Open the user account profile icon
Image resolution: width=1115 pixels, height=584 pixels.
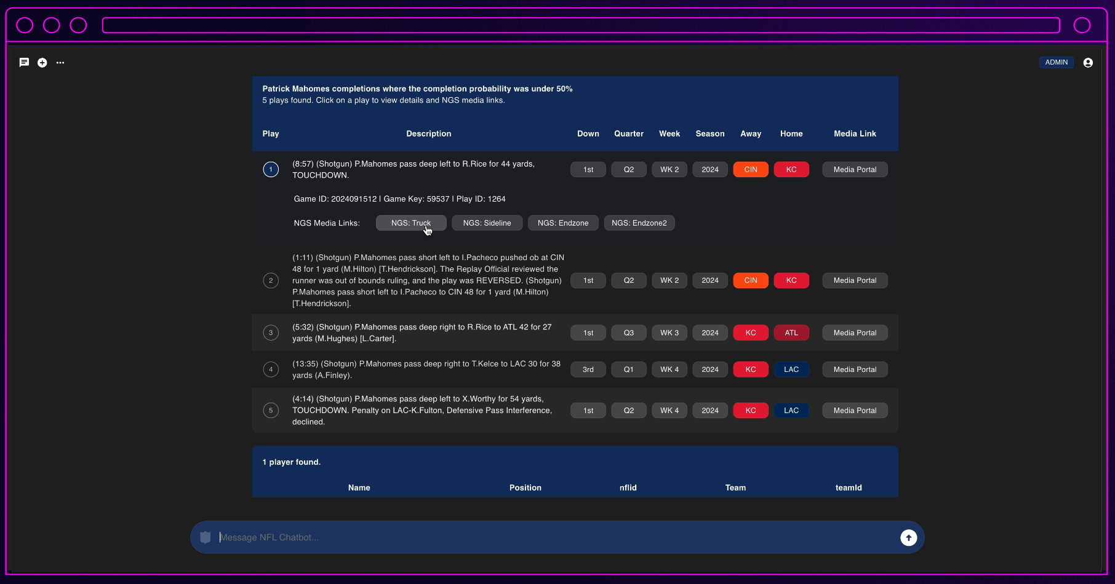1088,63
